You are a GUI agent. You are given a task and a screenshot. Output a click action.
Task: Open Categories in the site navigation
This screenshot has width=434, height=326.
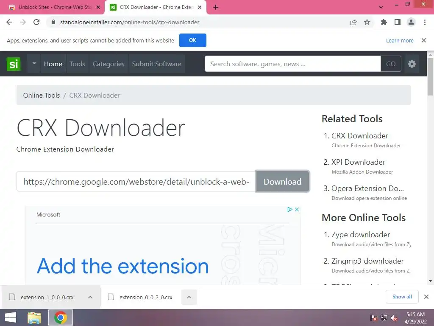pos(108,64)
